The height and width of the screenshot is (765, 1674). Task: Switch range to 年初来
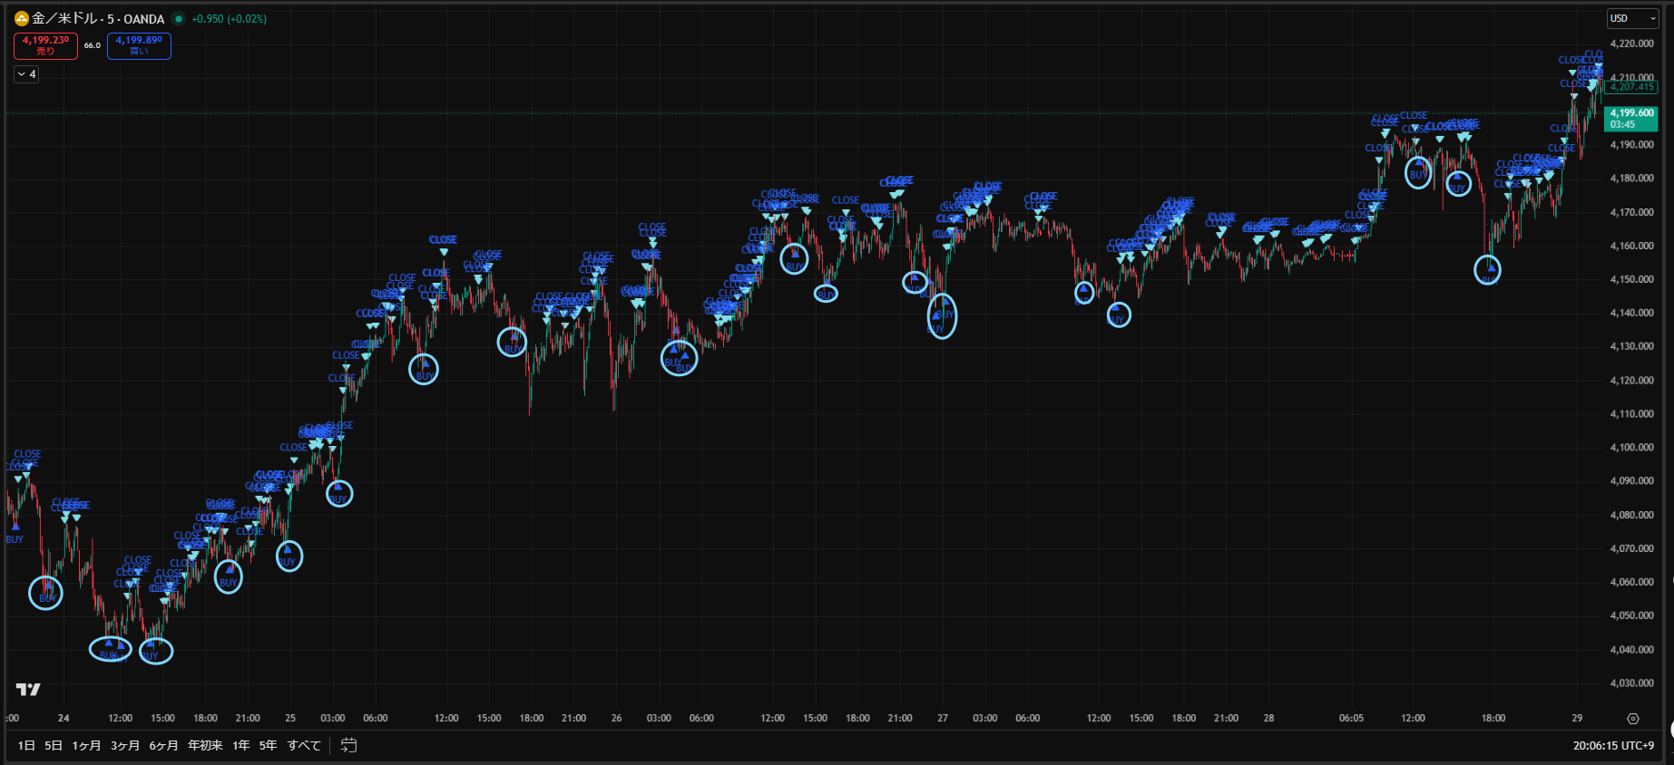[205, 745]
